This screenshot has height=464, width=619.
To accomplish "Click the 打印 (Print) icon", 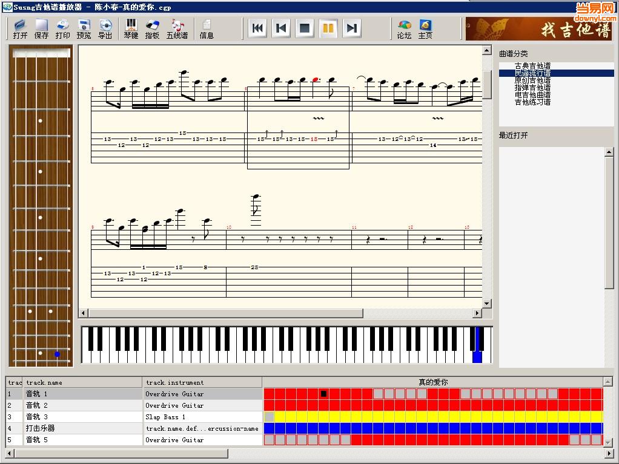I will pos(63,28).
